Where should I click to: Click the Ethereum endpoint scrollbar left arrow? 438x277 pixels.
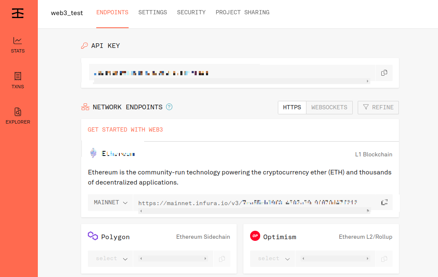[141, 211]
